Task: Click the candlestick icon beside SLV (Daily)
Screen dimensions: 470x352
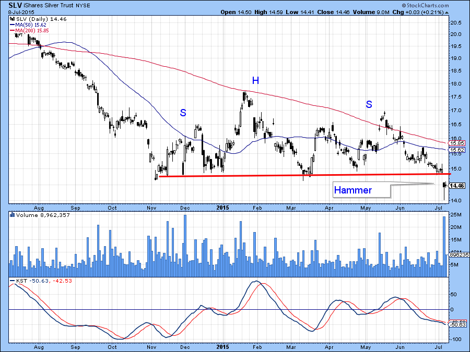Action: [13, 19]
